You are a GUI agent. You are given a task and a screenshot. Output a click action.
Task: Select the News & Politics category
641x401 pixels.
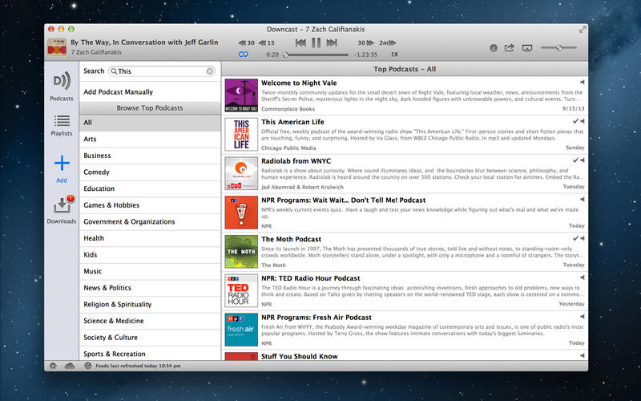[x=150, y=288]
